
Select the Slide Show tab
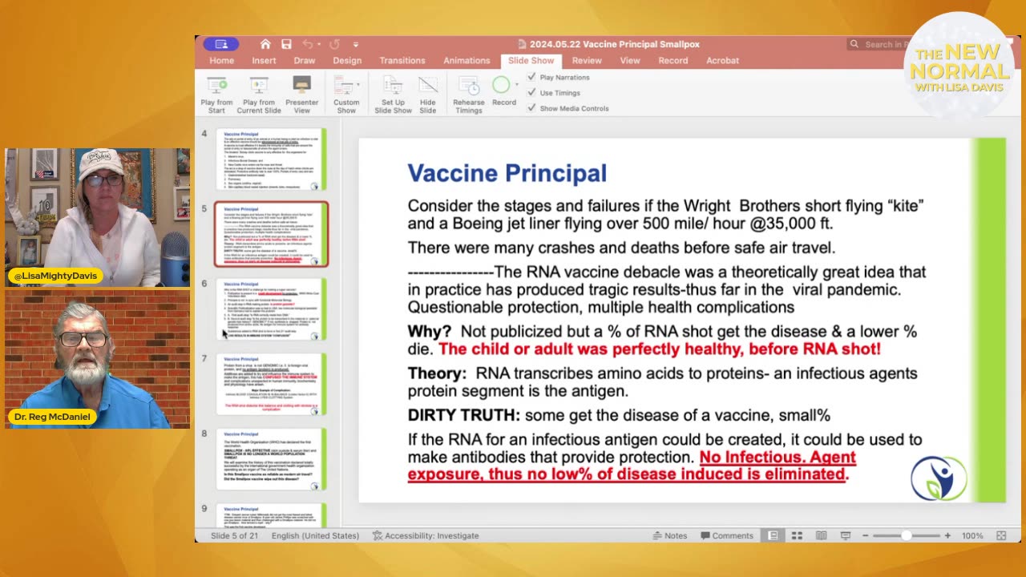coord(531,60)
